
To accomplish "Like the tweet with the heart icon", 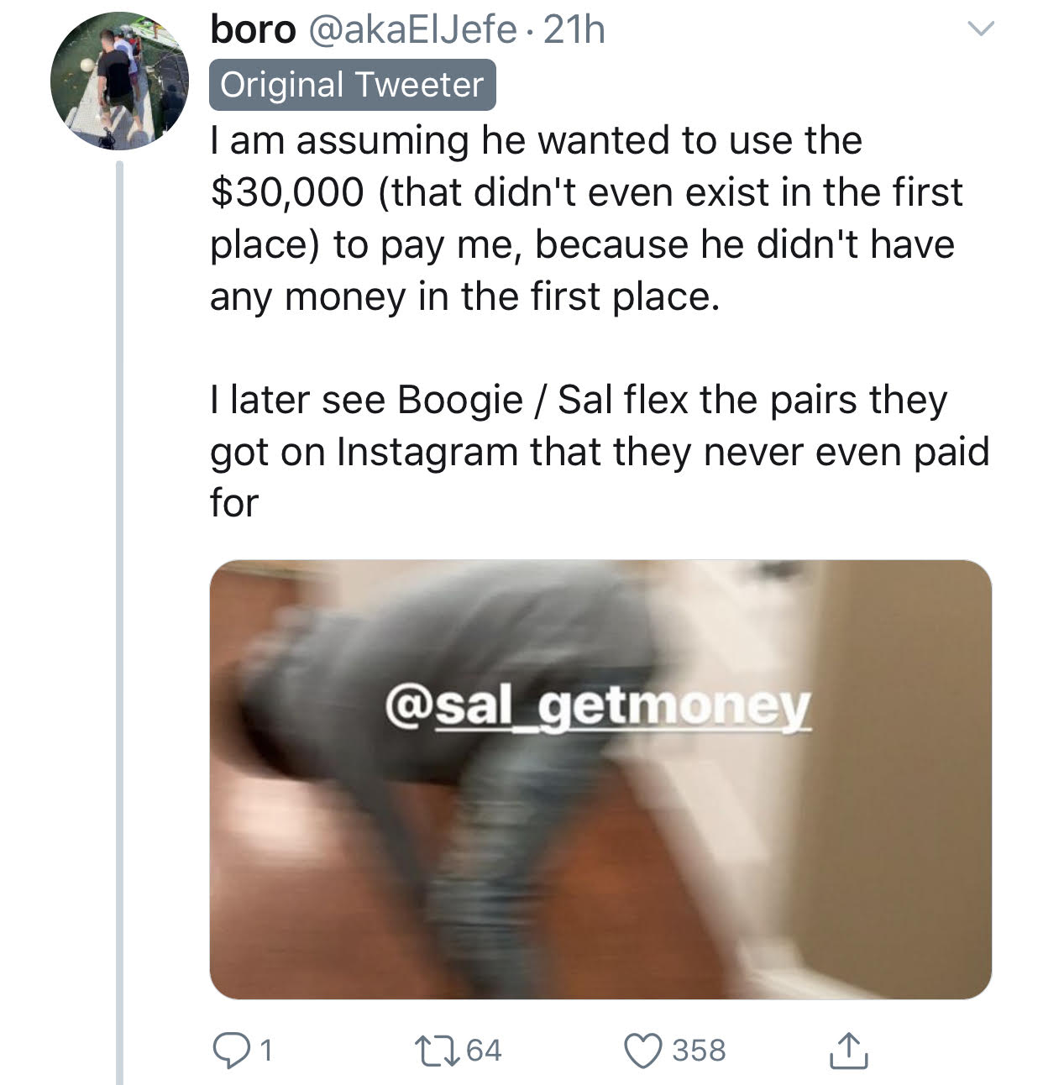I will click(642, 1051).
